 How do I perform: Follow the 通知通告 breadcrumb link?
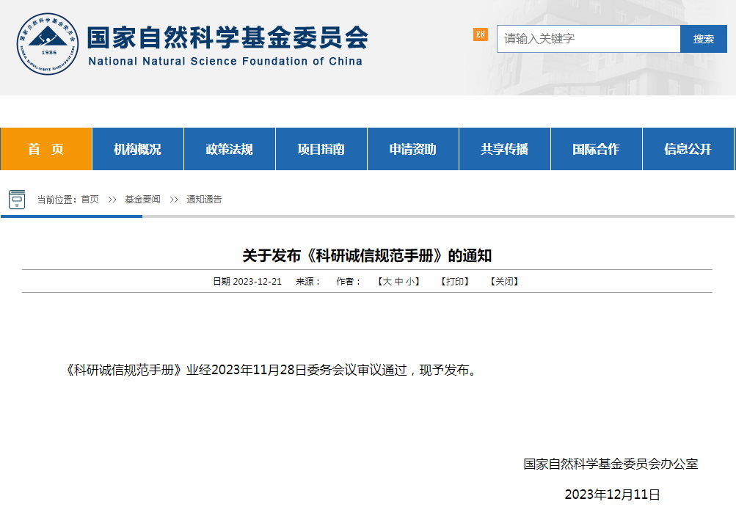pos(204,200)
